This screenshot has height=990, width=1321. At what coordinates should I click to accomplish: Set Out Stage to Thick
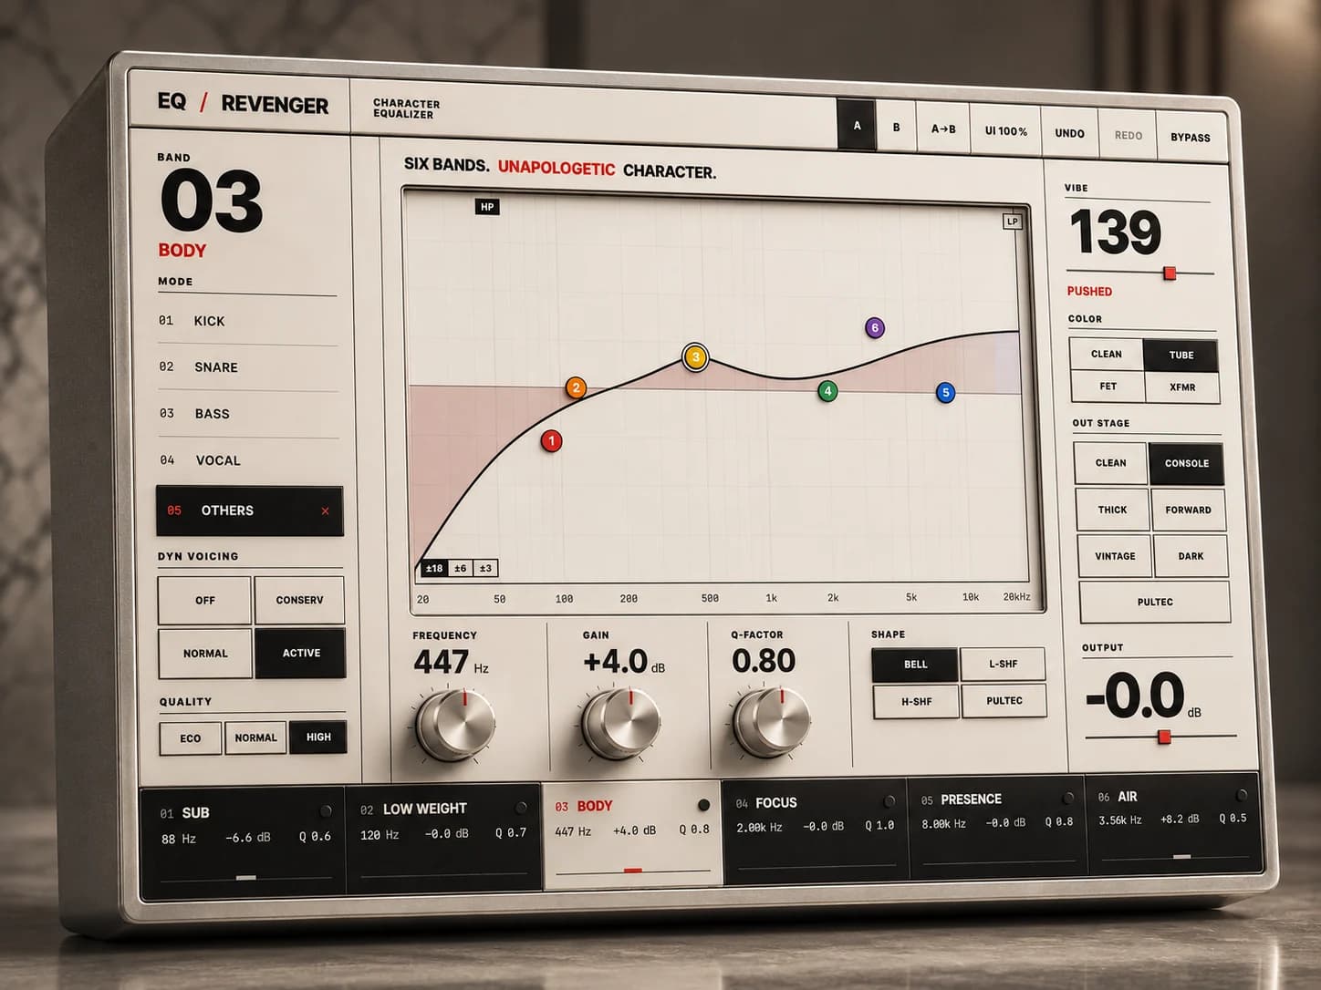tap(1112, 510)
